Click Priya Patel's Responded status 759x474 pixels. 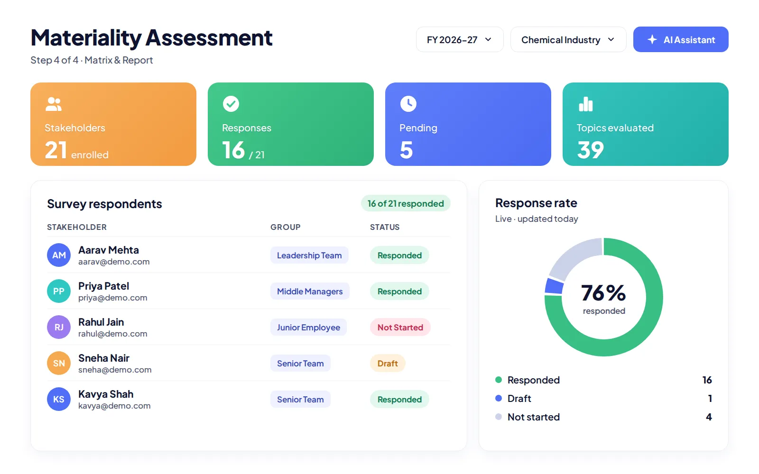399,291
